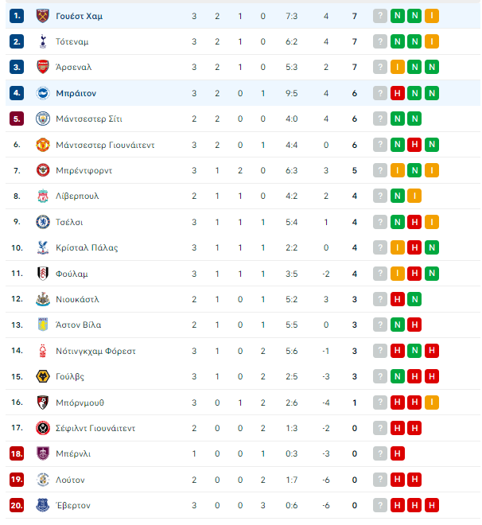The height and width of the screenshot is (525, 482).
Task: Click the rank 18 relegation badge
Action: pos(17,453)
